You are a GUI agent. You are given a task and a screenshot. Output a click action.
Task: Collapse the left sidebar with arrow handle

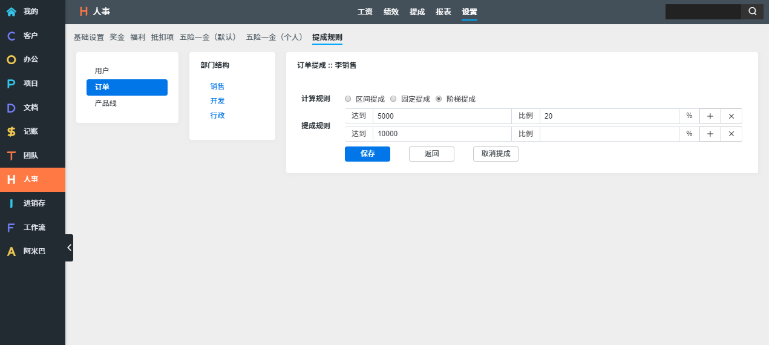(x=69, y=248)
